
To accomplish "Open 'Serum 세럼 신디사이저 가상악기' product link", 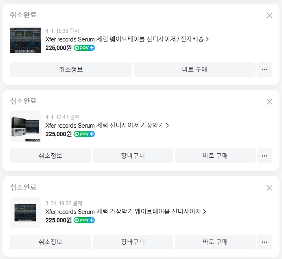I will coord(107,125).
